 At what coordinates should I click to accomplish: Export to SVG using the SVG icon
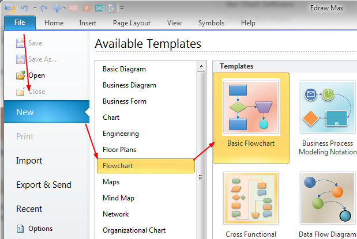(x=99, y=8)
